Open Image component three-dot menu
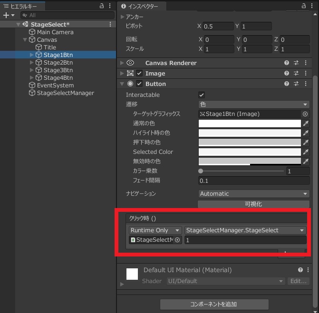The height and width of the screenshot is (313, 319). 306,73
